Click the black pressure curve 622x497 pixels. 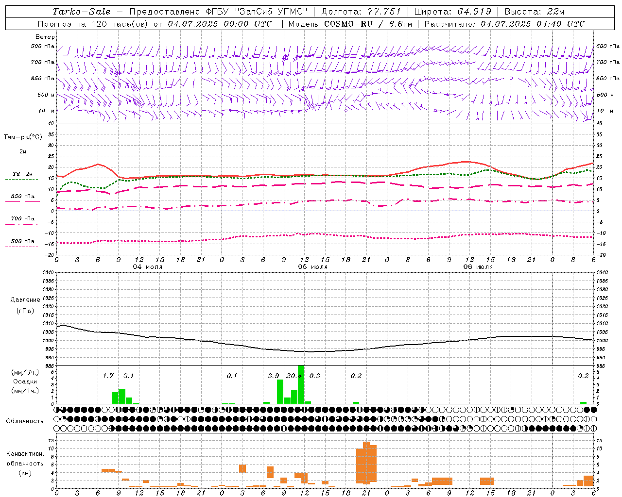tap(325, 351)
